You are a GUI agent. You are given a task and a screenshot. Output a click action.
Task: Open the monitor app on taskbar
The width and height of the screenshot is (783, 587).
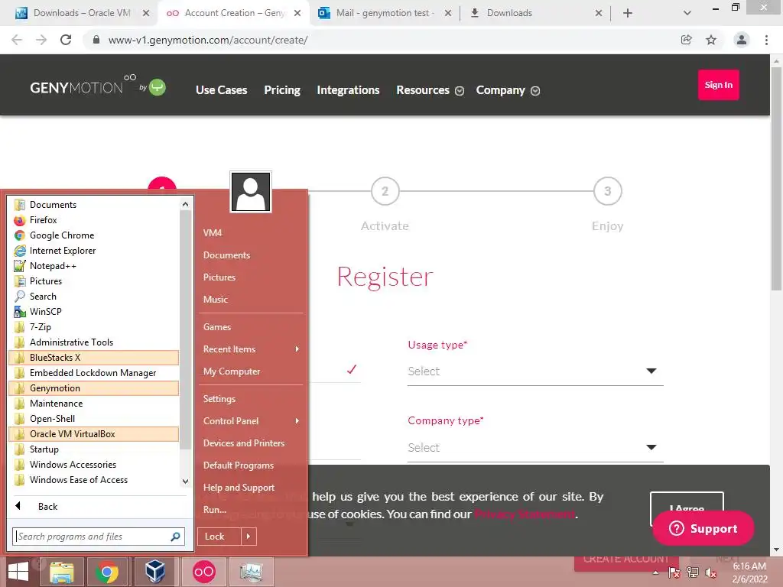(x=252, y=572)
